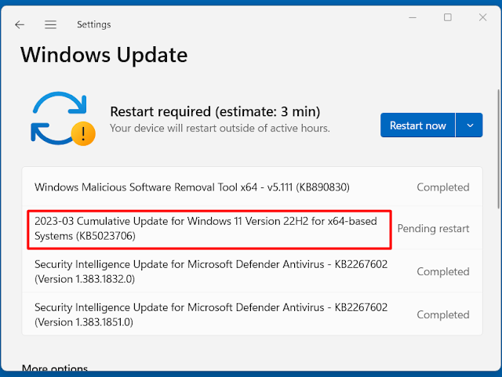Viewport: 502px width, 377px height.
Task: Click the vertical scrollbar thumb
Action: pyautogui.click(x=499, y=149)
